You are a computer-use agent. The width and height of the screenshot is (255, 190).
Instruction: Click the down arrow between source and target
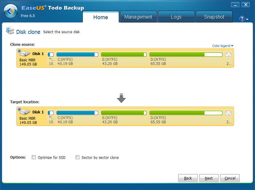coord(121,98)
